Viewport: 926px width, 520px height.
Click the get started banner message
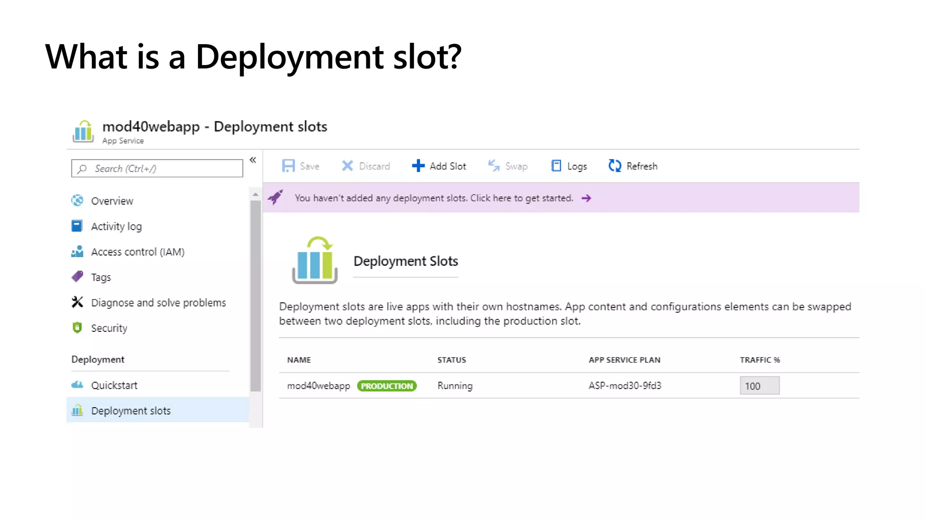[434, 198]
